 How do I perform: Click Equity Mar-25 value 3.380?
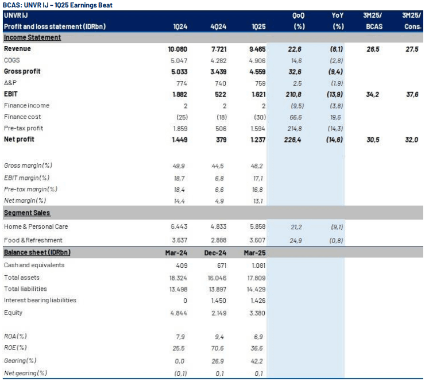257,313
